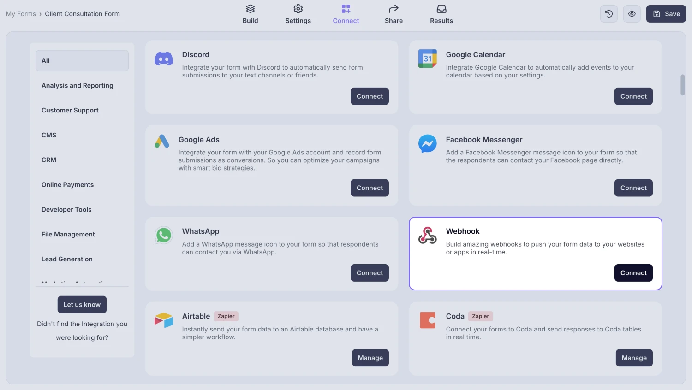
Task: Toggle the form preview eye
Action: click(x=632, y=13)
